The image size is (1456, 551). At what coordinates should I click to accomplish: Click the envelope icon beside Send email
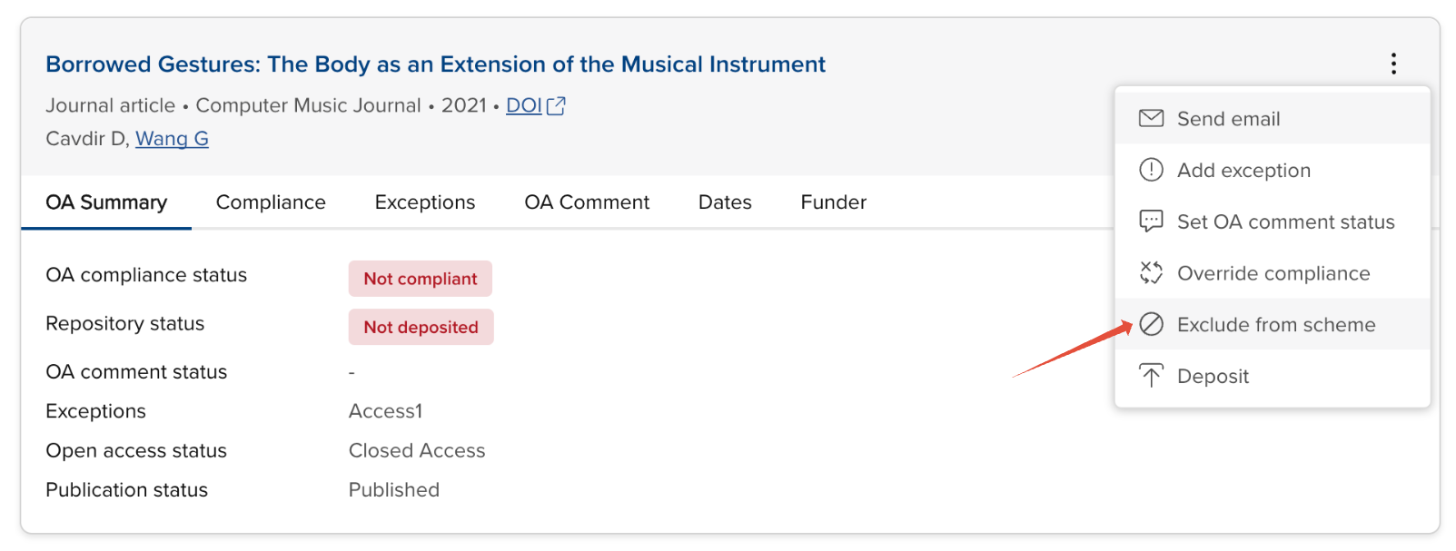pyautogui.click(x=1151, y=118)
